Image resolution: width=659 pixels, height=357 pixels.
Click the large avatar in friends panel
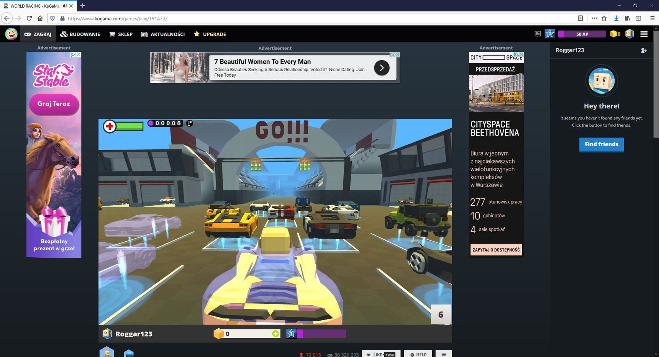(x=602, y=81)
